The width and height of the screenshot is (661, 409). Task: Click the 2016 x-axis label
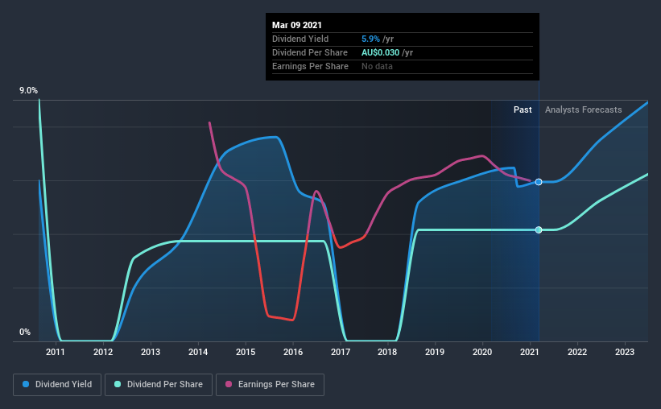point(293,352)
